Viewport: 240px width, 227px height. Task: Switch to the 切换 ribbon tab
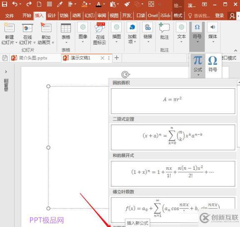coord(64,15)
